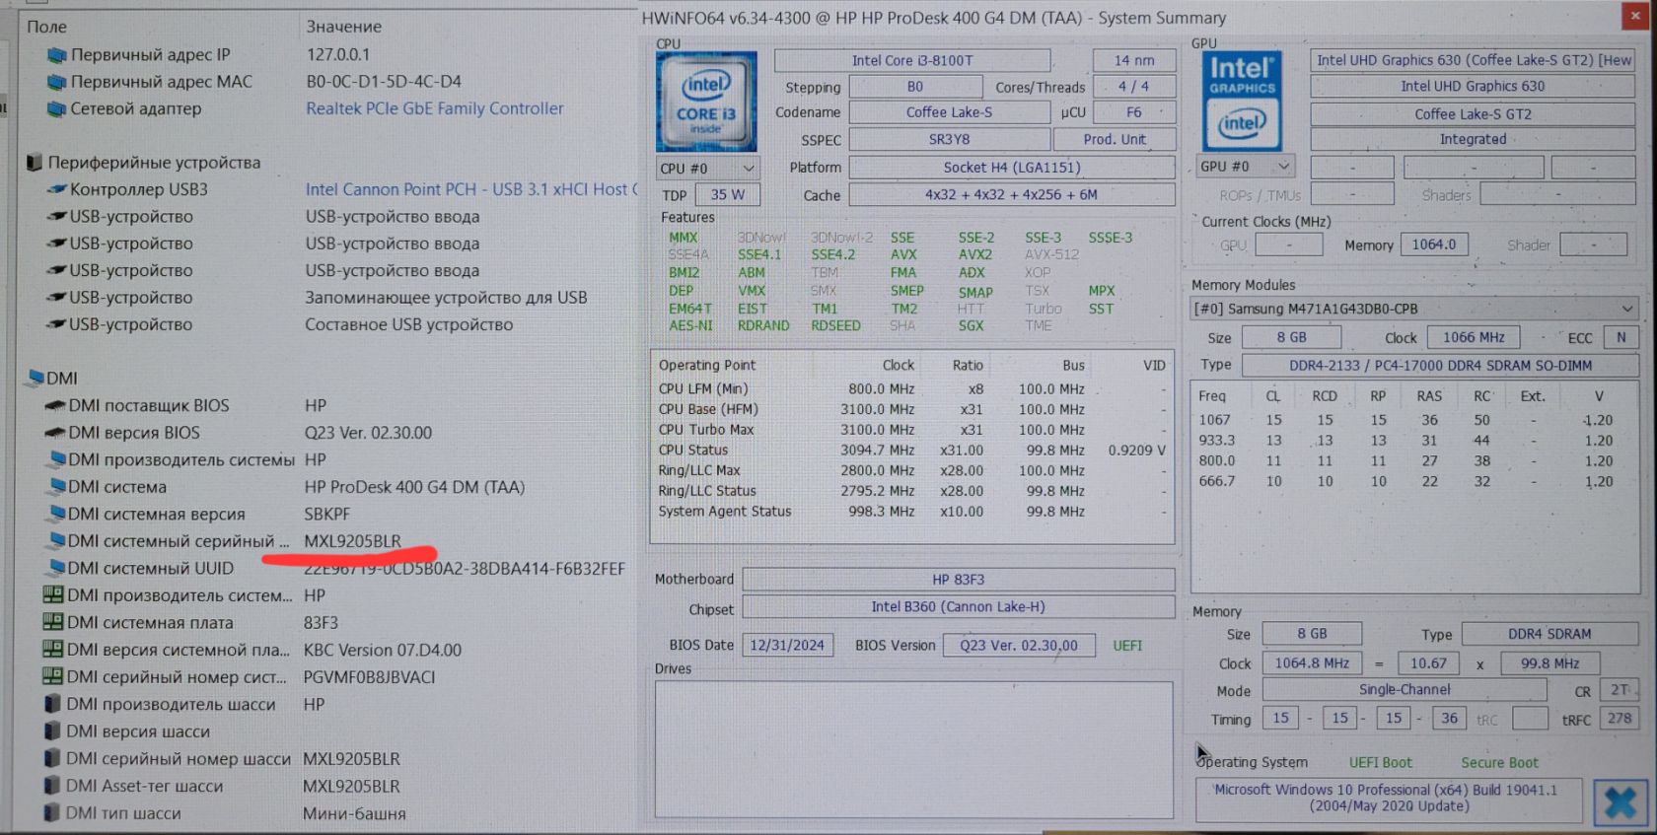Click the BIOS Date field 12/31/2024
This screenshot has height=835, width=1657.
click(787, 646)
